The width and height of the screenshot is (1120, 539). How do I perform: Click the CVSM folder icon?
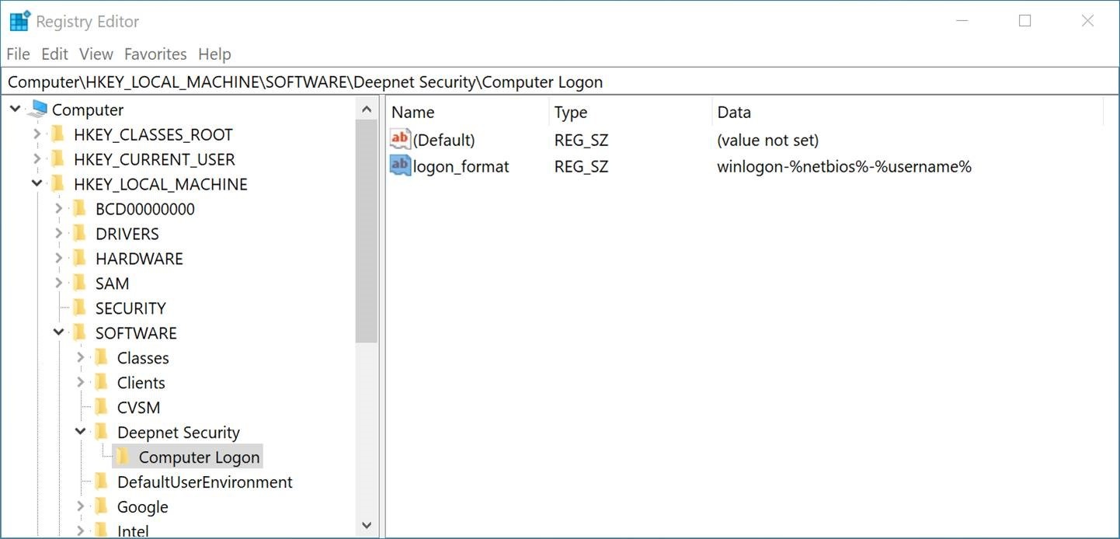click(101, 408)
